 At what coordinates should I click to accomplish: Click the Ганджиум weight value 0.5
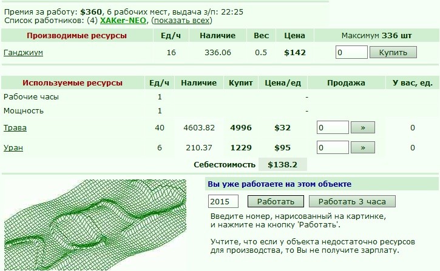point(261,53)
